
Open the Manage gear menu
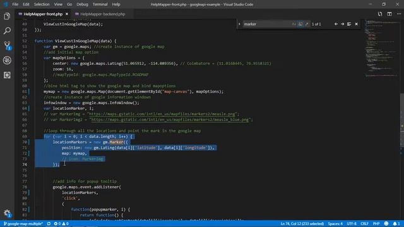tap(7, 213)
